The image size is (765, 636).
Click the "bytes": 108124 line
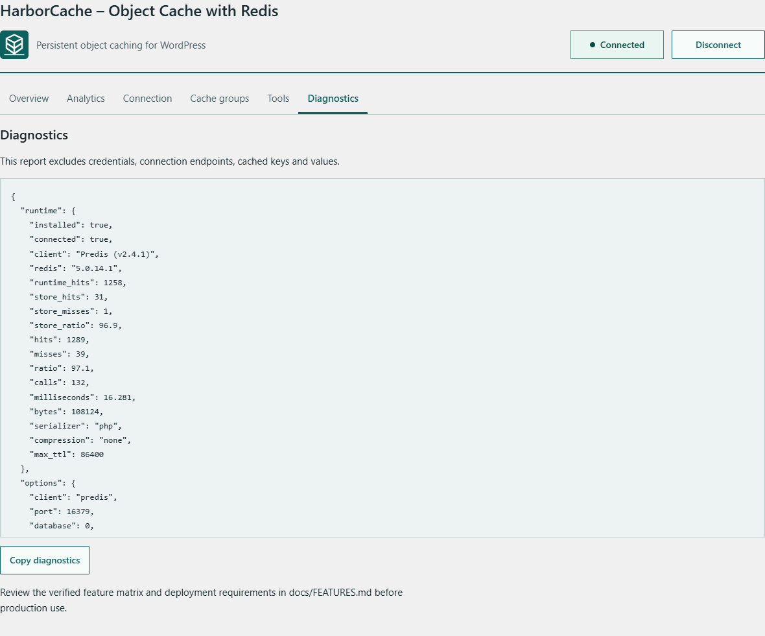pos(66,412)
